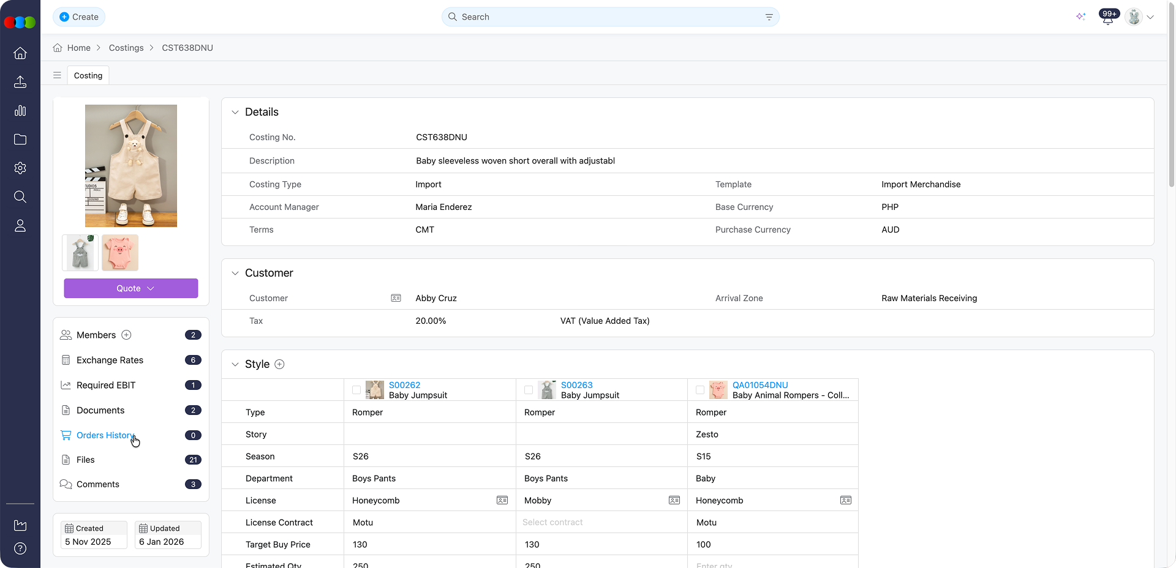Click the upload icon in left sidebar

pyautogui.click(x=20, y=82)
